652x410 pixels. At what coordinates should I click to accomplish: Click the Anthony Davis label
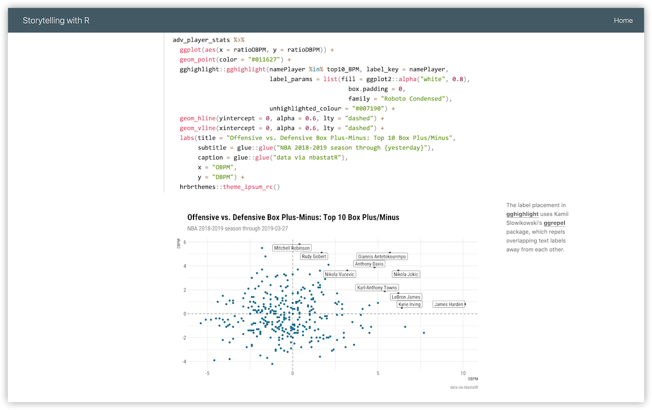click(369, 264)
